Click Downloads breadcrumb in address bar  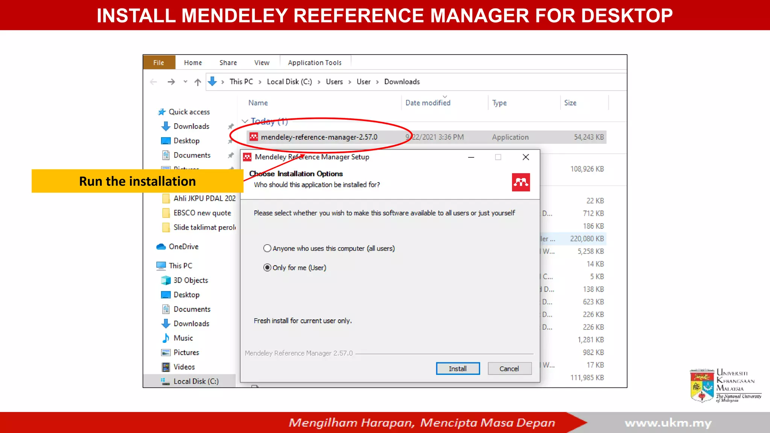pyautogui.click(x=402, y=82)
